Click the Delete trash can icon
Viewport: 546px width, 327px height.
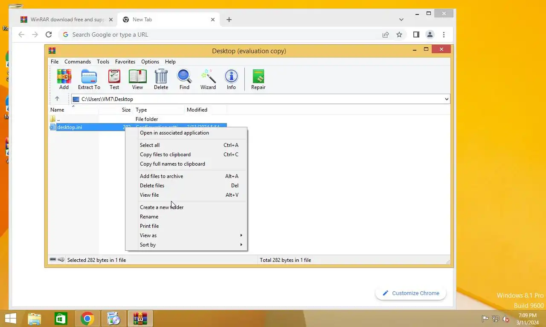click(x=161, y=80)
